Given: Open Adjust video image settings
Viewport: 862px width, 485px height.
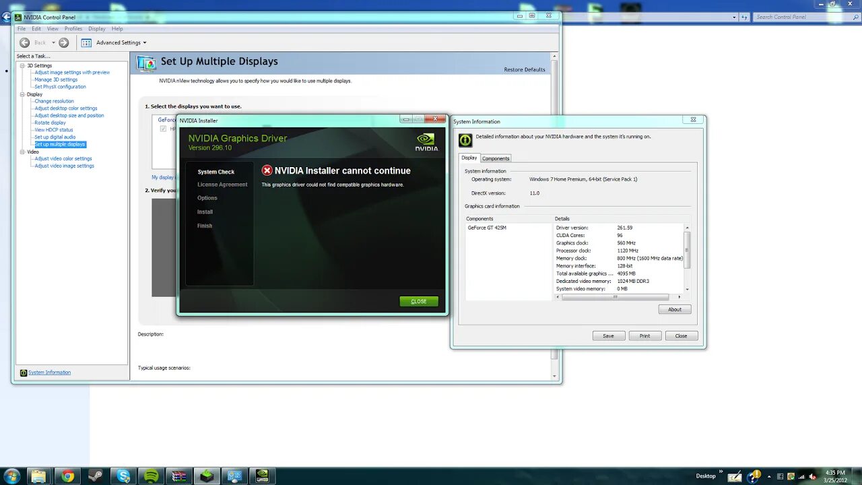Looking at the screenshot, I should point(64,166).
